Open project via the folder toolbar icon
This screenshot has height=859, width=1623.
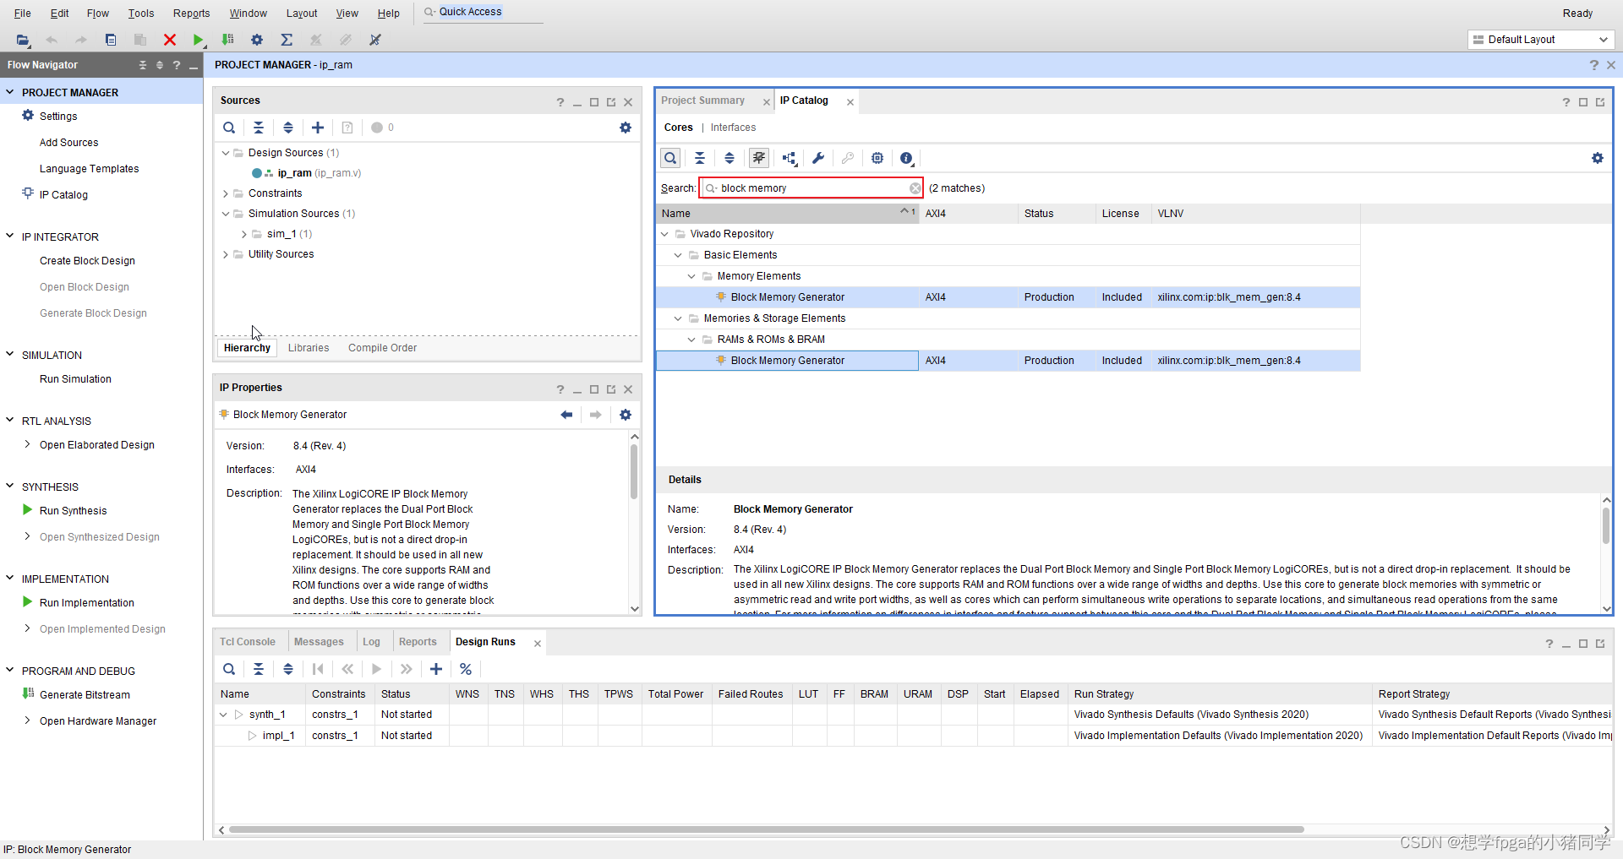[x=23, y=40]
